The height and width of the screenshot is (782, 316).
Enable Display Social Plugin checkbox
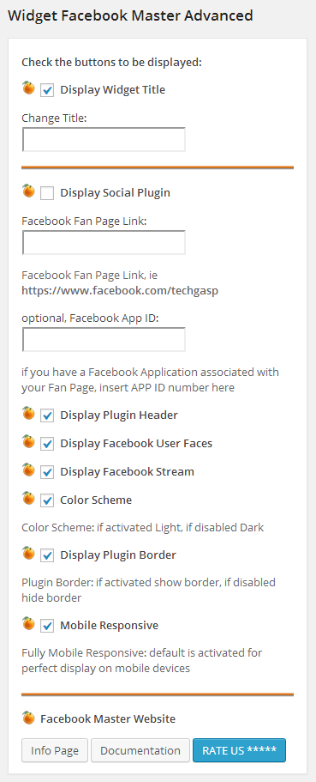[x=47, y=193]
